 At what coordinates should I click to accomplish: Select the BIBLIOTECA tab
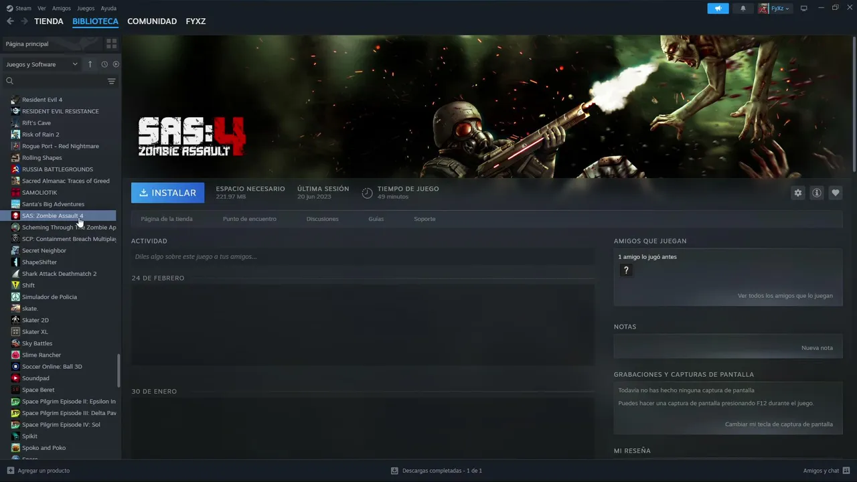[95, 21]
